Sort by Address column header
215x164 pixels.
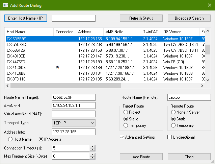pyautogui.click(x=90, y=32)
